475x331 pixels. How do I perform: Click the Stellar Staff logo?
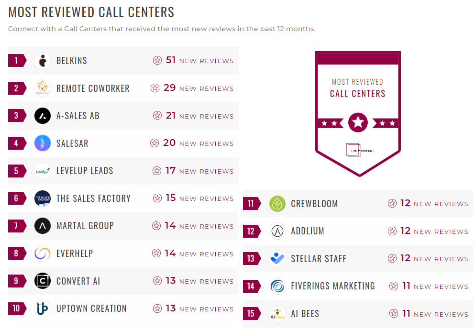[x=278, y=258]
